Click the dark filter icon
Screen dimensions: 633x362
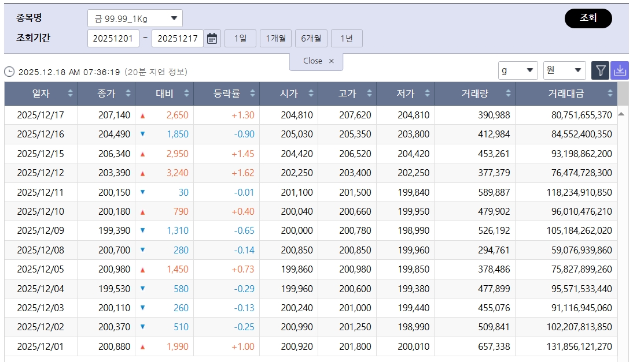tap(601, 72)
